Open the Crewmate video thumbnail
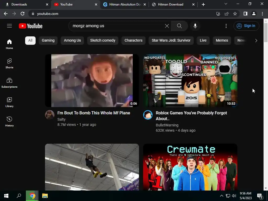This screenshot has width=268, height=201. tap(190, 167)
